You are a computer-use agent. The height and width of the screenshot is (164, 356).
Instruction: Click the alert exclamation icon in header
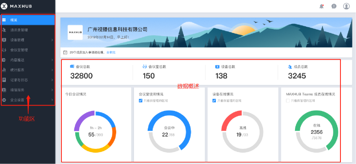334,6
